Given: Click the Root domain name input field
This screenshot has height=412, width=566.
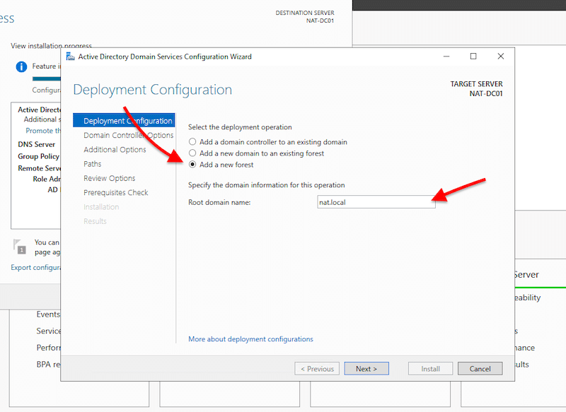Looking at the screenshot, I should tap(376, 202).
